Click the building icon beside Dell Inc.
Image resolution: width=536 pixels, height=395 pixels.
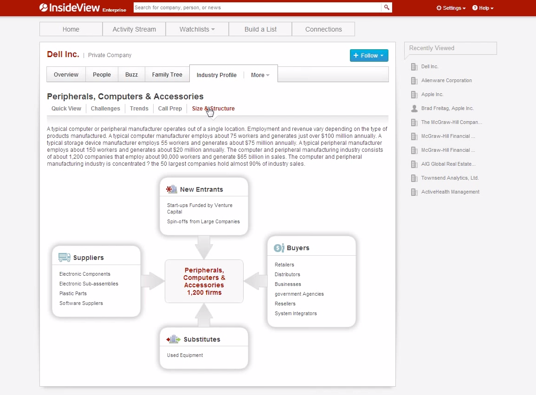pyautogui.click(x=414, y=66)
